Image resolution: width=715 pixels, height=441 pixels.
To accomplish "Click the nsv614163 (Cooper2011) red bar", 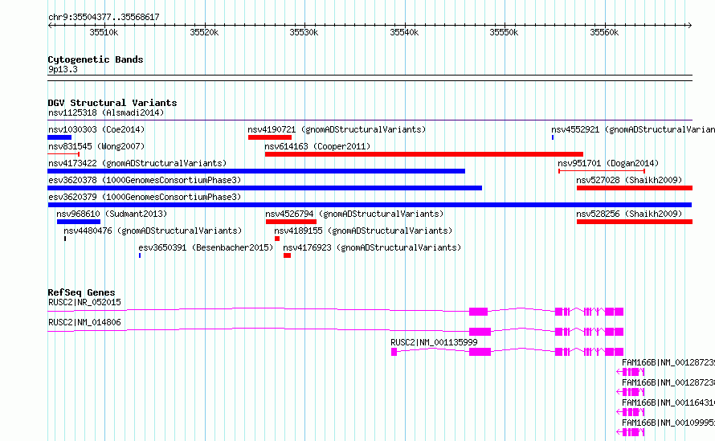I will pyautogui.click(x=424, y=154).
